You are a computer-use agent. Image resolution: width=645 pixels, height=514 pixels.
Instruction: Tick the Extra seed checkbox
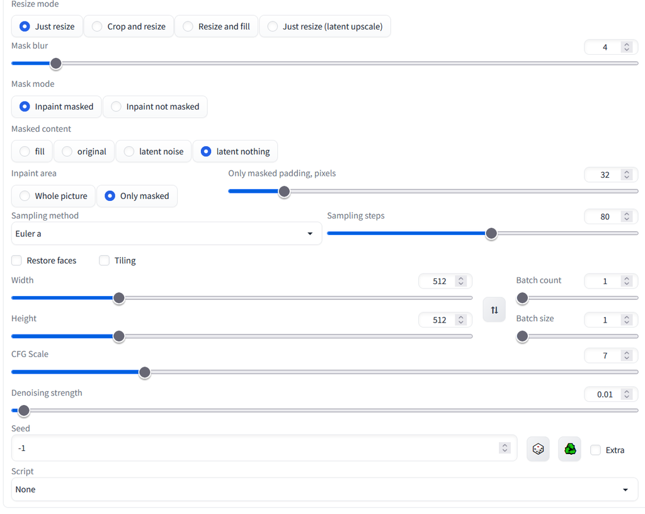(595, 450)
